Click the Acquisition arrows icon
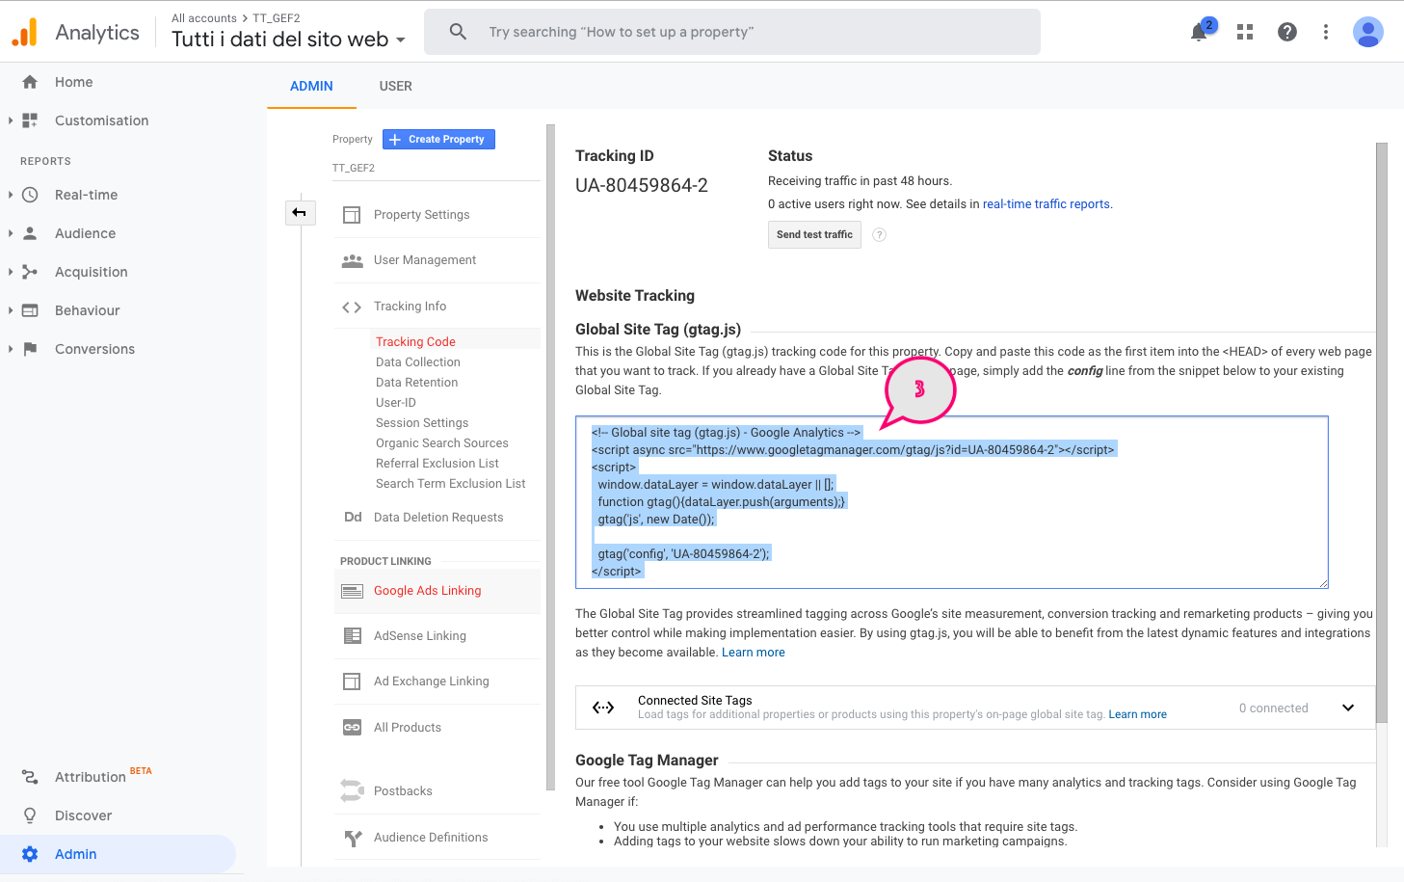 point(30,272)
